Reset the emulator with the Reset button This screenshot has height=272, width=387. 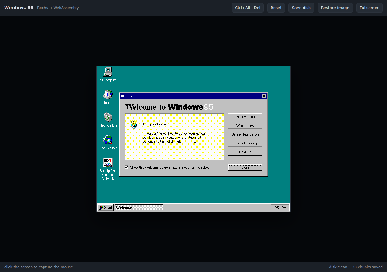click(276, 8)
